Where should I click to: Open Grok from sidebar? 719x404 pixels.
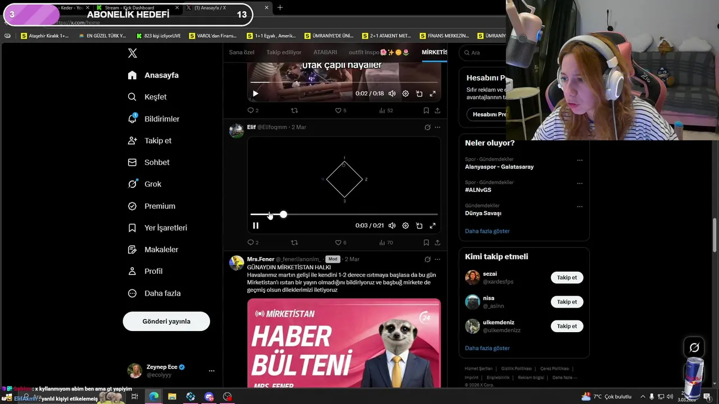pos(144,184)
